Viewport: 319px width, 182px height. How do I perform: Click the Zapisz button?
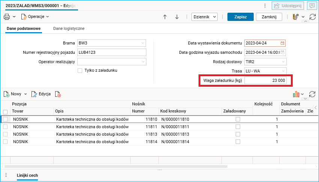coord(240,17)
